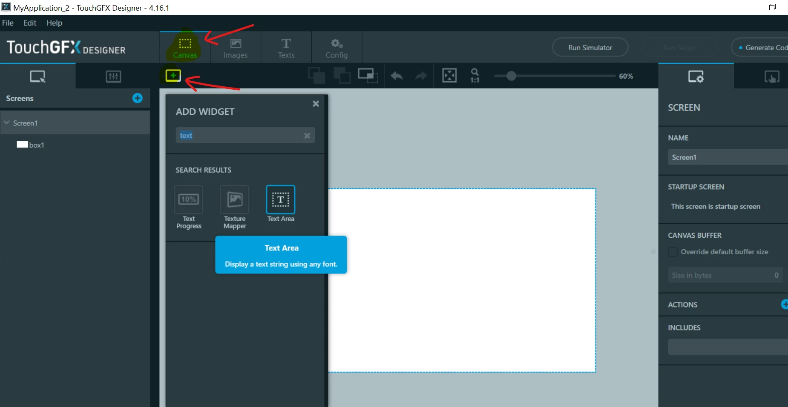Go to the Config tab
This screenshot has width=788, height=407.
336,48
